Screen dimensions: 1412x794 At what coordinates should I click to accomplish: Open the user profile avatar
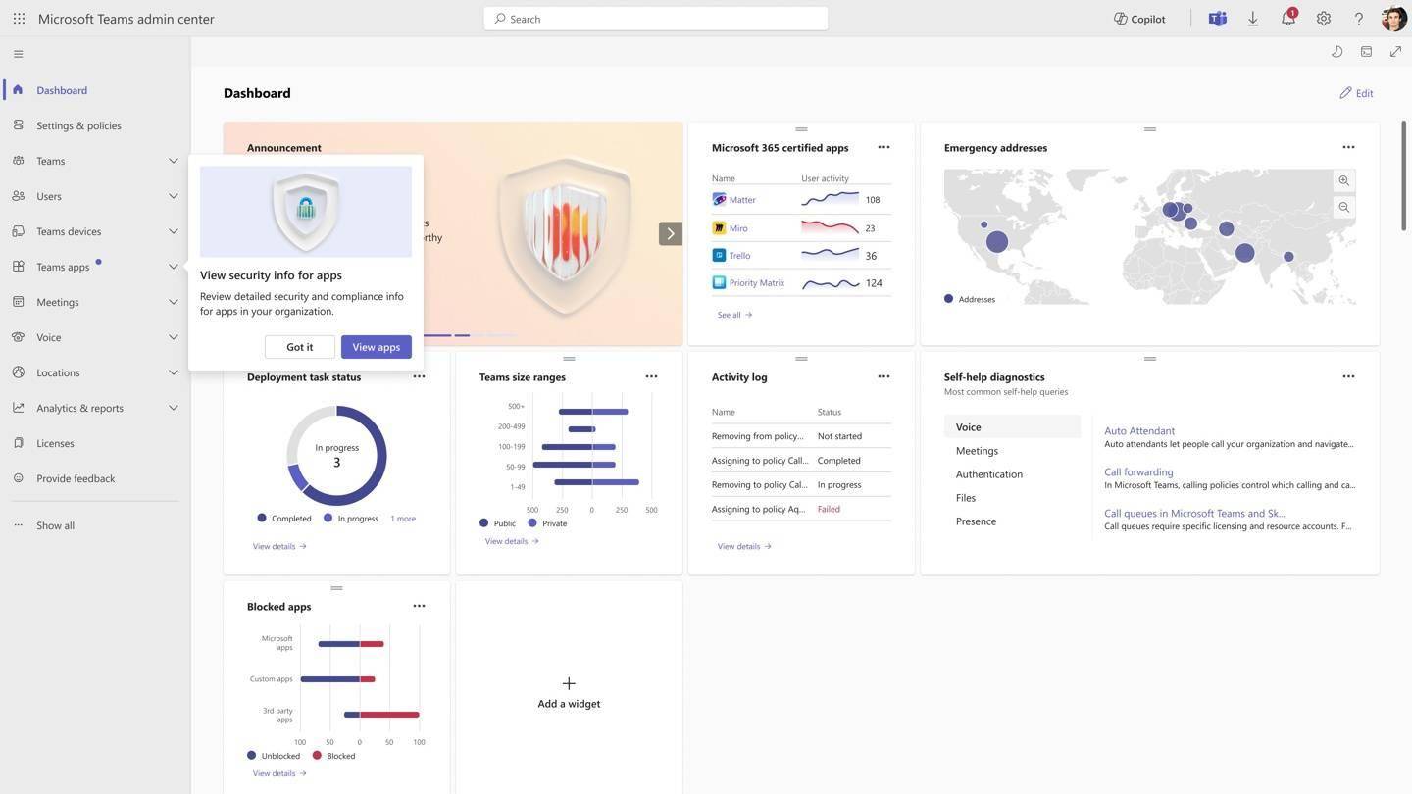point(1393,18)
